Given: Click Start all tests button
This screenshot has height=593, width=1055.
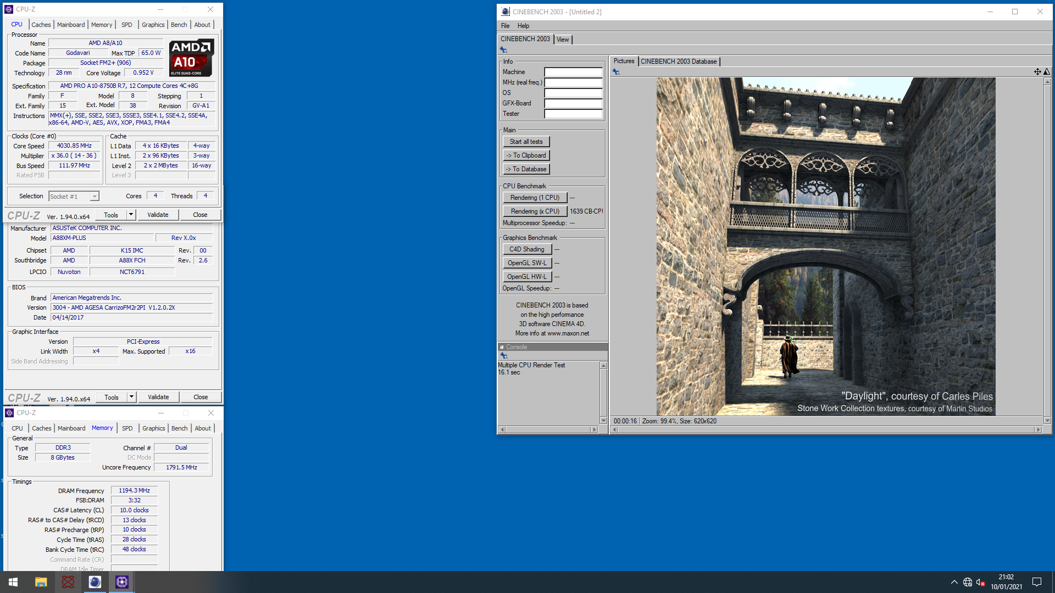Looking at the screenshot, I should (x=526, y=142).
